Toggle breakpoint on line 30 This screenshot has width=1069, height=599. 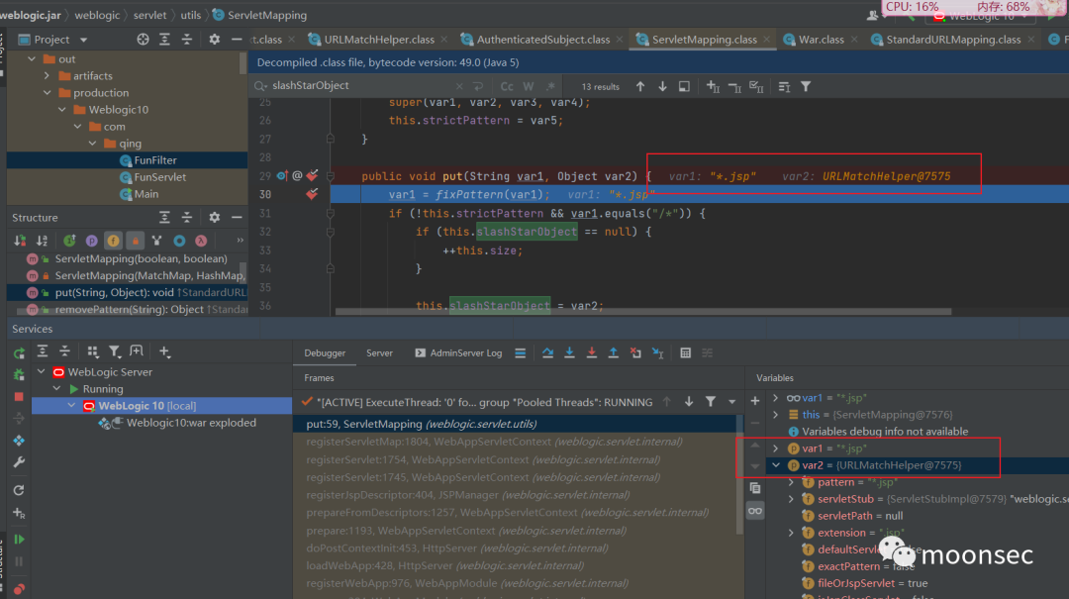click(312, 194)
